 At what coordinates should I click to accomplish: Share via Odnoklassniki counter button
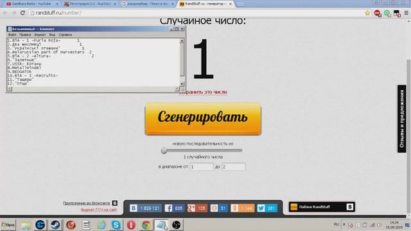(242, 208)
